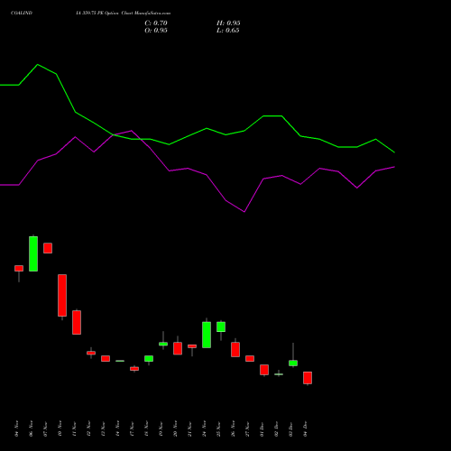The image size is (451, 451).
Task: Click the 17 Nov date label
Action: pos(132,428)
